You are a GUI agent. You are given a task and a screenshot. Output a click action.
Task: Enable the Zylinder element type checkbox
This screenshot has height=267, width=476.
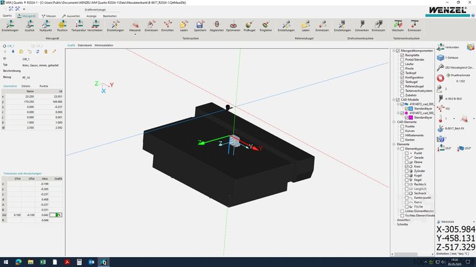pos(407,171)
